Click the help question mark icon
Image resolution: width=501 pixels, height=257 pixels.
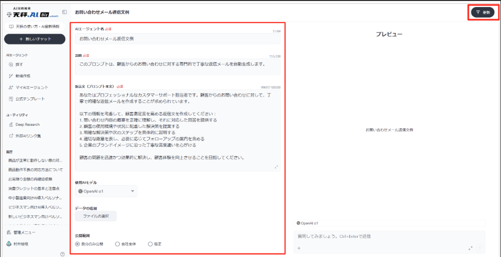pyautogui.click(x=62, y=254)
